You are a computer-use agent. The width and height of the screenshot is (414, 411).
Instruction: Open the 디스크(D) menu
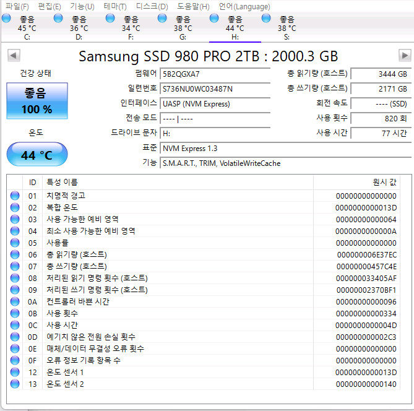coord(152,6)
